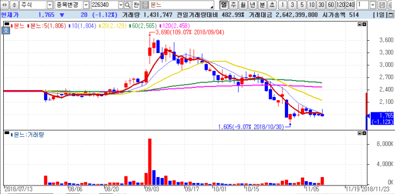Choose the 10 interval button
This screenshot has height=194, width=395.
tap(312, 5)
